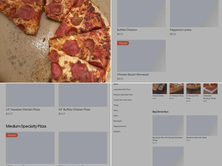This screenshot has height=166, width=222.
Task: Jump to Large Specialty Pizza in sidebar
Action: point(122,89)
